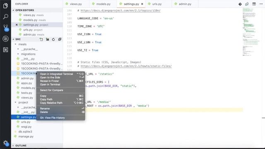Screen dimensions: 265x149
Task: Close settings.py in Open Editors list
Action: [x=17, y=25]
